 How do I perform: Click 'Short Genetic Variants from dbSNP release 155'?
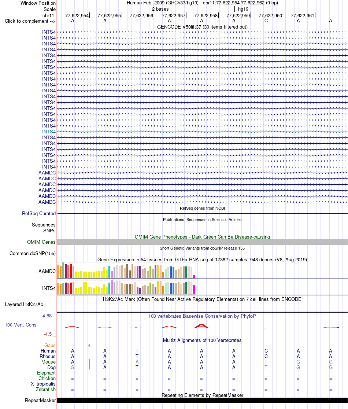click(x=202, y=248)
